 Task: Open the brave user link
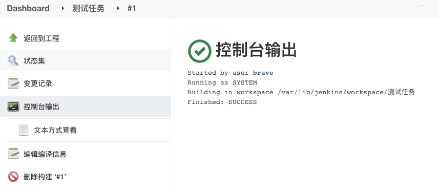pos(263,73)
